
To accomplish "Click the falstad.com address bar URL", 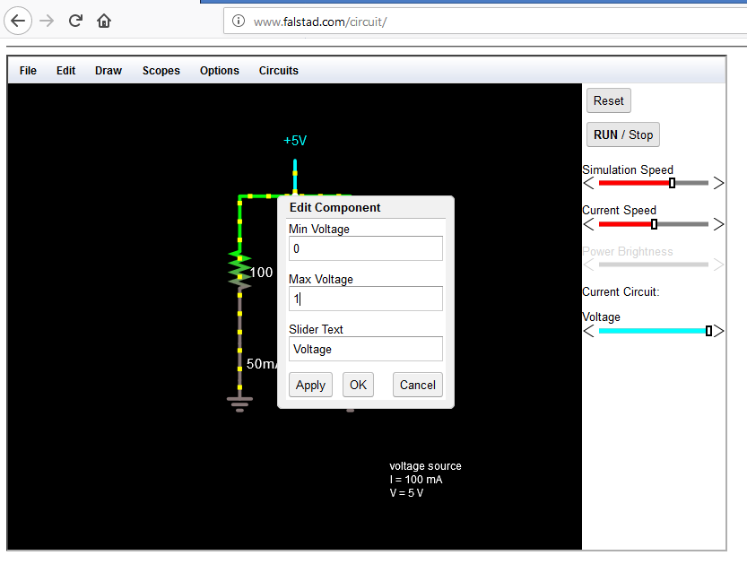I will (x=320, y=22).
